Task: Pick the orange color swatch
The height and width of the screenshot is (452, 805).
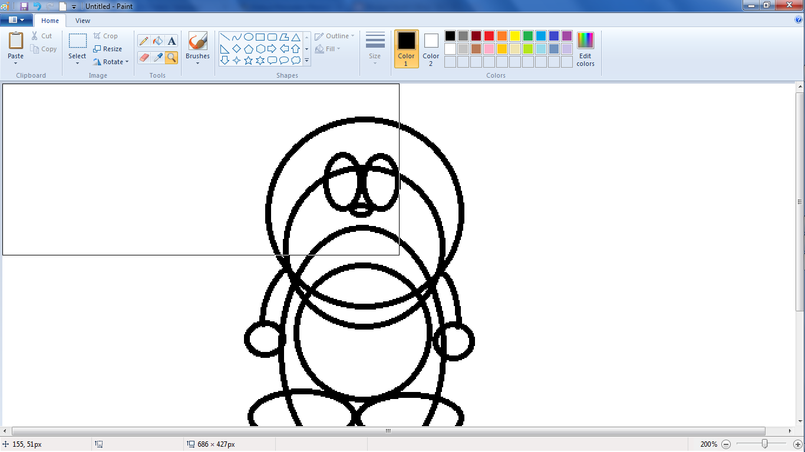Action: click(502, 36)
